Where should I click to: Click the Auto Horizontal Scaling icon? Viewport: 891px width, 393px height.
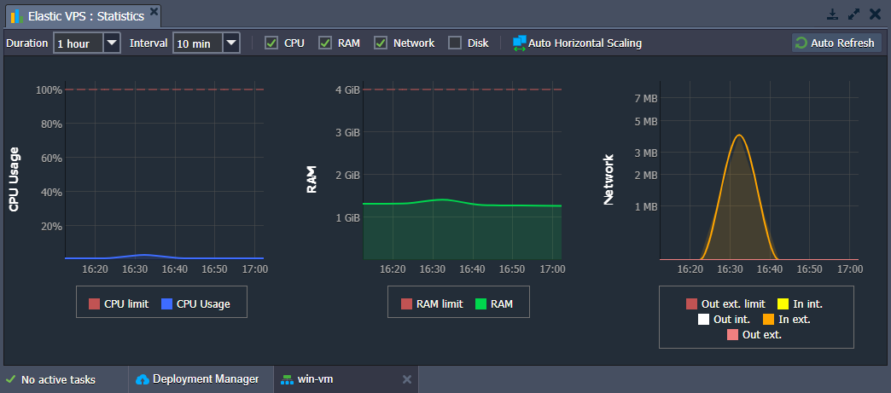tap(520, 43)
